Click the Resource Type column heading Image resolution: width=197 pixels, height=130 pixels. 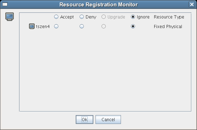coord(169,17)
